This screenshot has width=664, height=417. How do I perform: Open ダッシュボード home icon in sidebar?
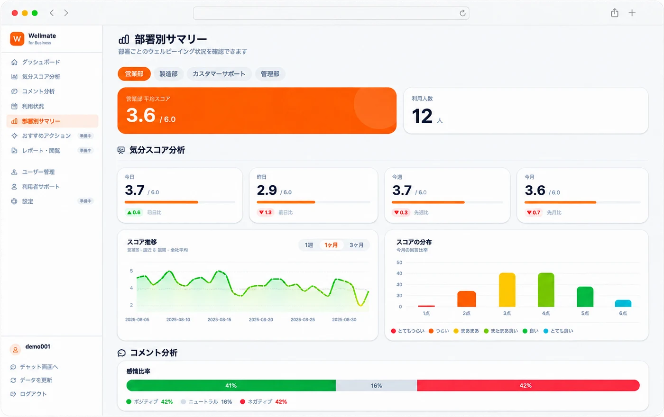(14, 62)
